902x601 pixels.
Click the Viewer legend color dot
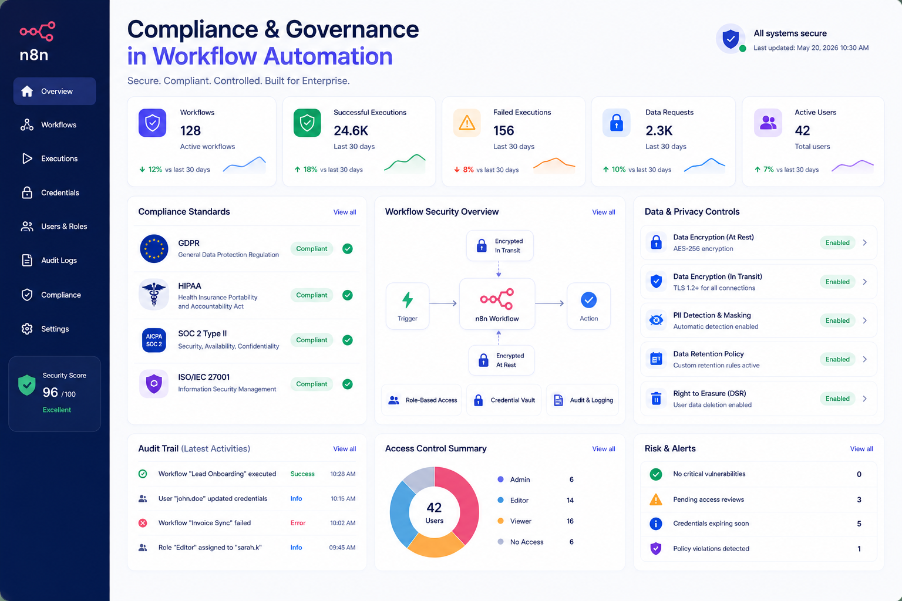(500, 521)
